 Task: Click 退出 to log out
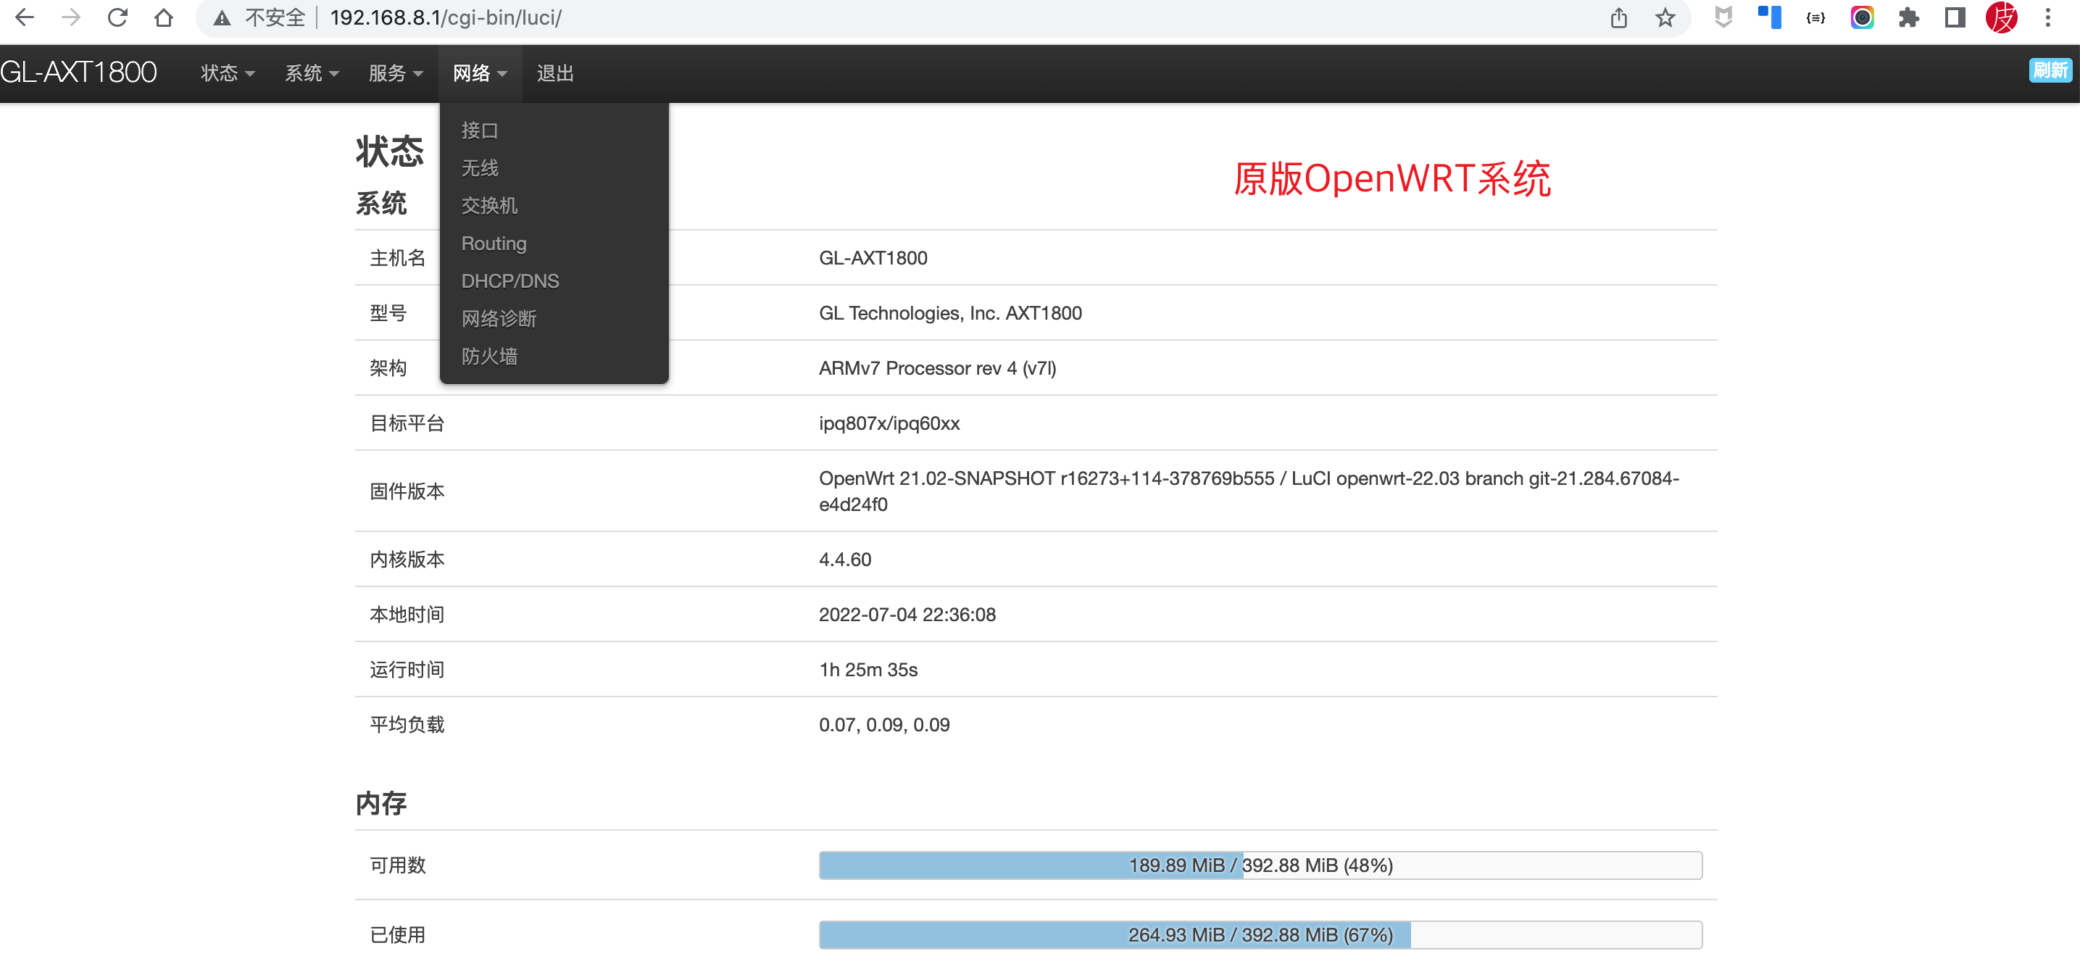click(x=556, y=72)
